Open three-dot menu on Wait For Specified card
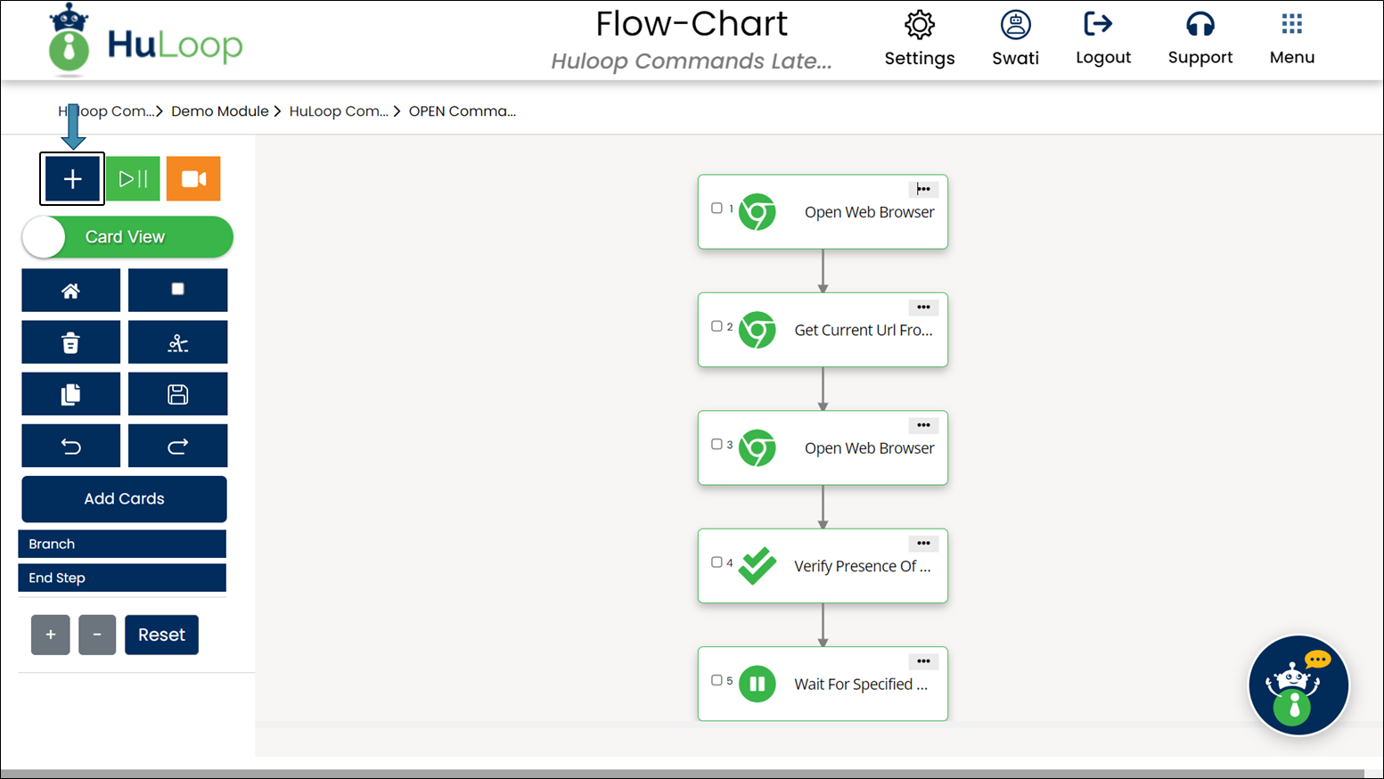 tap(923, 661)
